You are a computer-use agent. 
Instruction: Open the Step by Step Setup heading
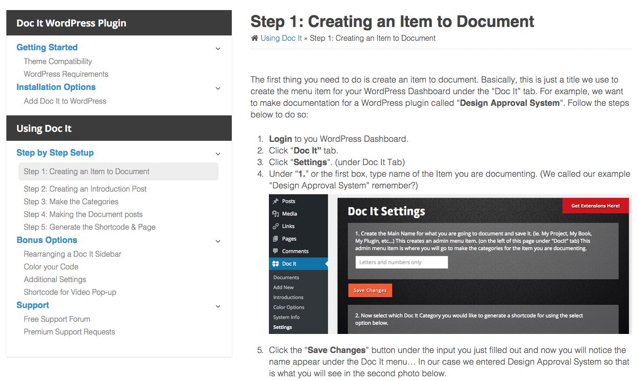pyautogui.click(x=55, y=152)
